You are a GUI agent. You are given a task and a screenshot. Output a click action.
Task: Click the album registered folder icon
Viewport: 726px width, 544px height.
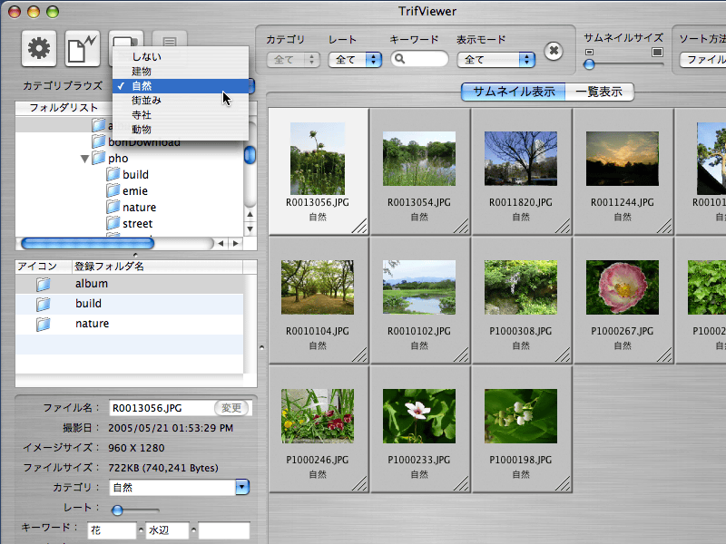[x=43, y=284]
